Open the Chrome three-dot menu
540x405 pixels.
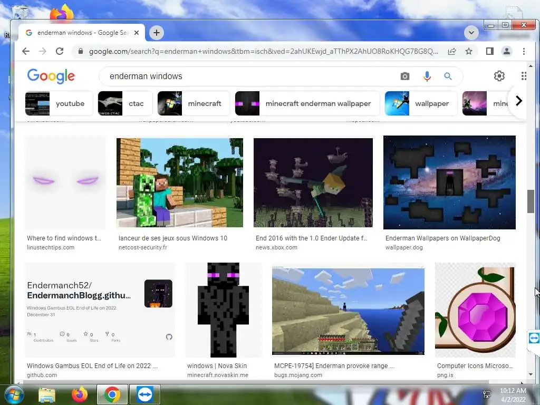point(524,51)
